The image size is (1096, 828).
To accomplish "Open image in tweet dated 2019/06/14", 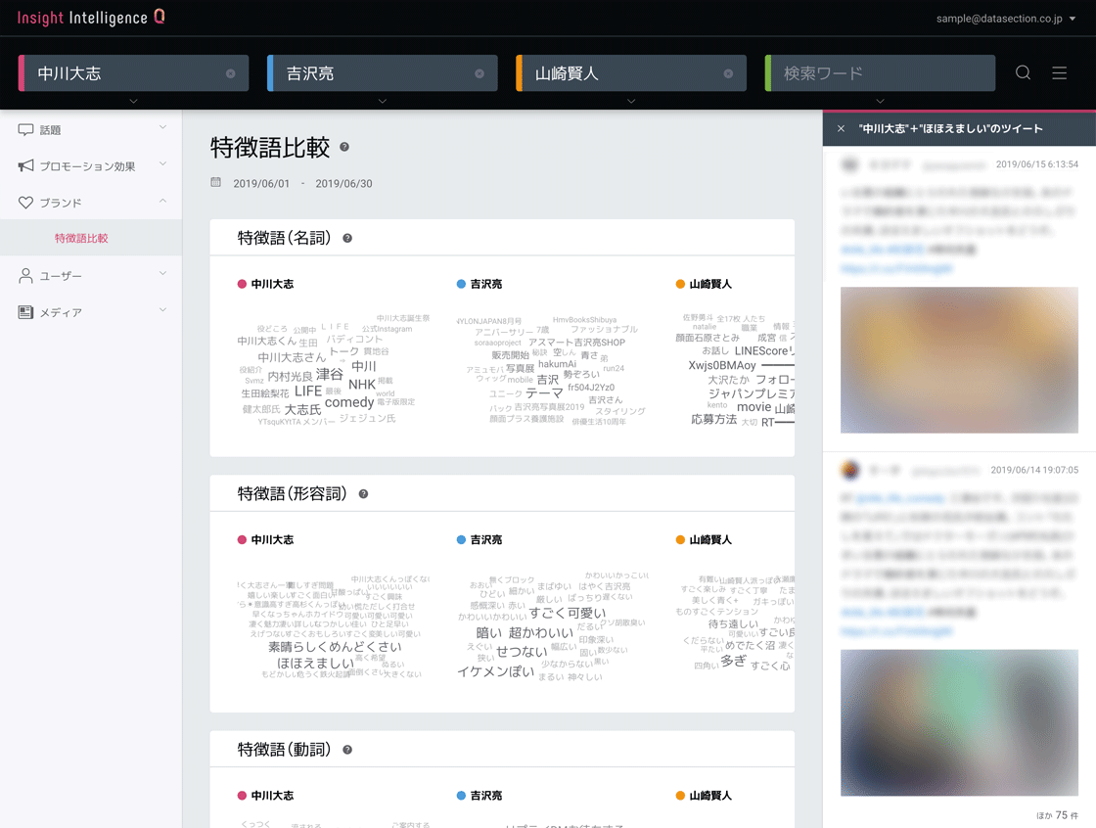I will [959, 722].
